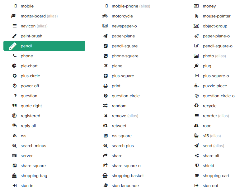The height and width of the screenshot is (187, 249).
Task: Open the object-group entry
Action: [x=215, y=26]
